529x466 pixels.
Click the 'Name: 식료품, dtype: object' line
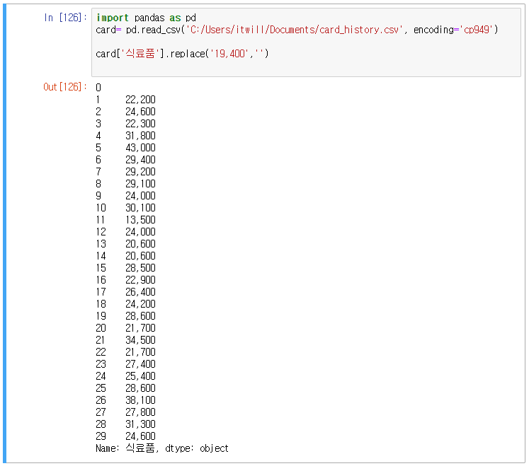click(x=162, y=448)
